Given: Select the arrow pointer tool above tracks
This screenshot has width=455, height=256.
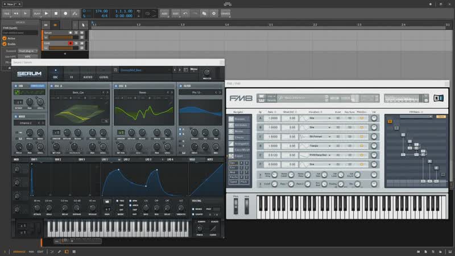Looking at the screenshot, I should (x=84, y=24).
